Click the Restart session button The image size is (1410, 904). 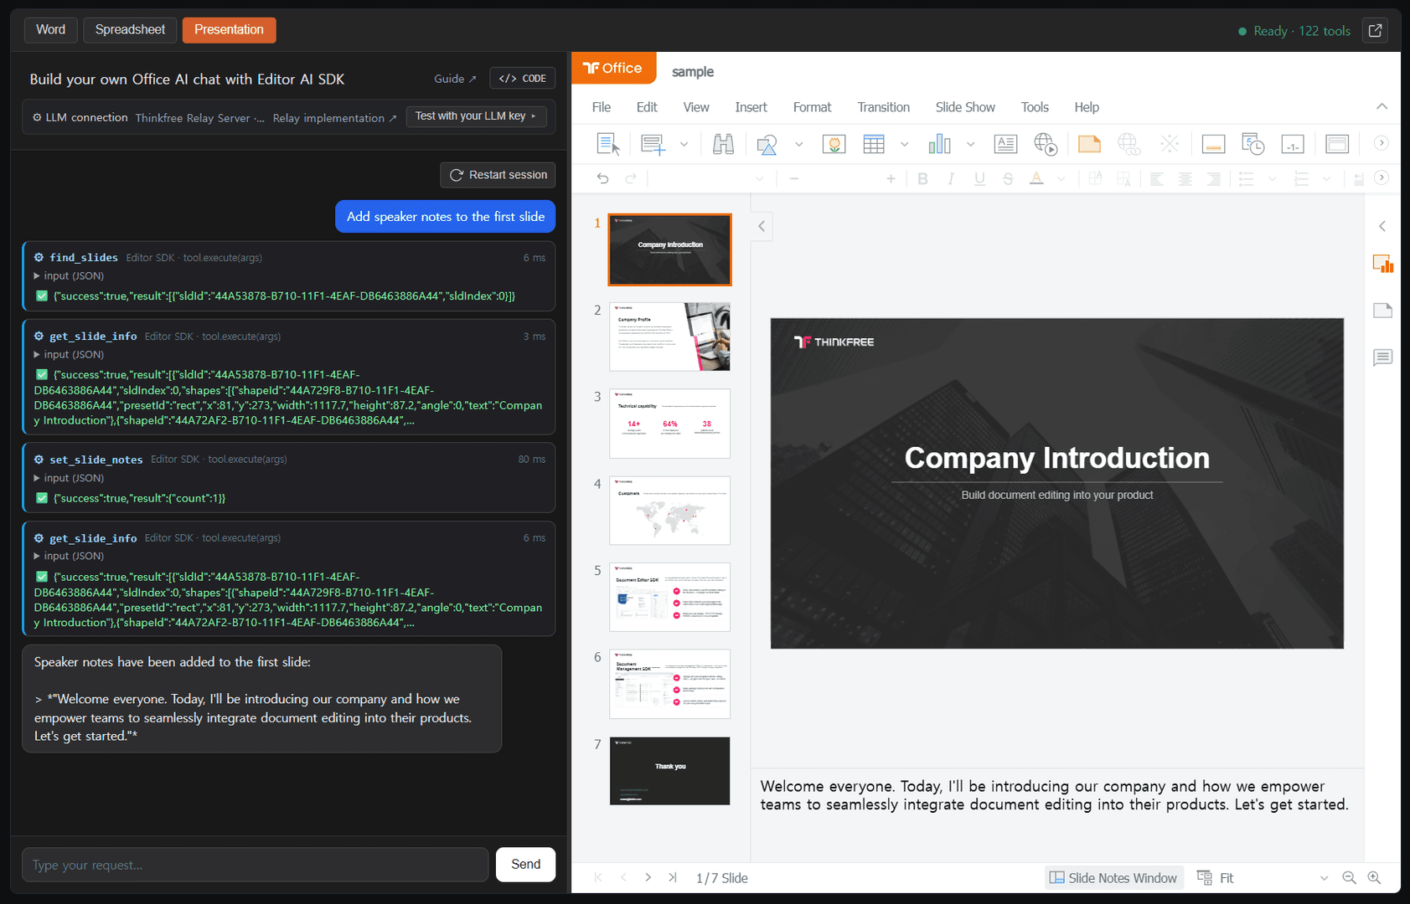[498, 175]
